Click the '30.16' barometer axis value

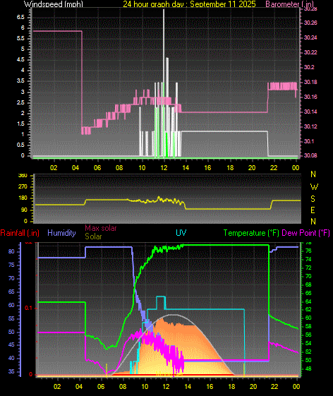(310, 97)
